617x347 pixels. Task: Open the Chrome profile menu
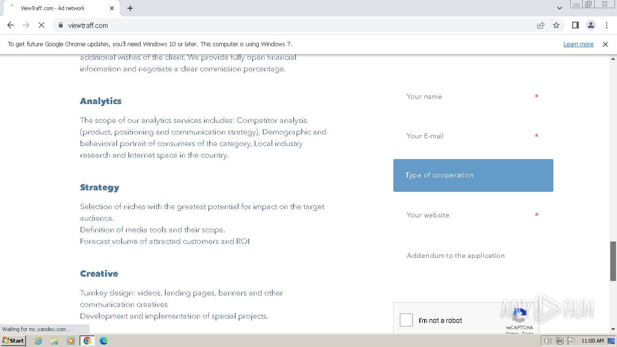point(590,25)
